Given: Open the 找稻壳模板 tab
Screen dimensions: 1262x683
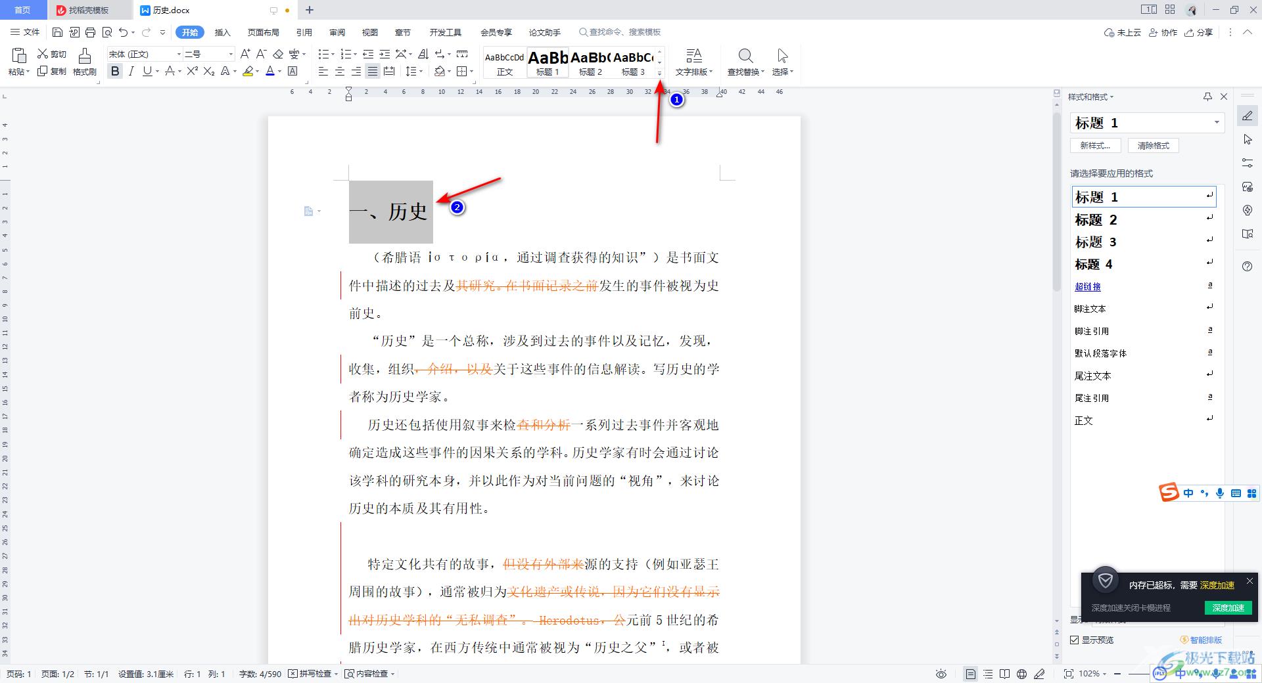Looking at the screenshot, I should [89, 10].
